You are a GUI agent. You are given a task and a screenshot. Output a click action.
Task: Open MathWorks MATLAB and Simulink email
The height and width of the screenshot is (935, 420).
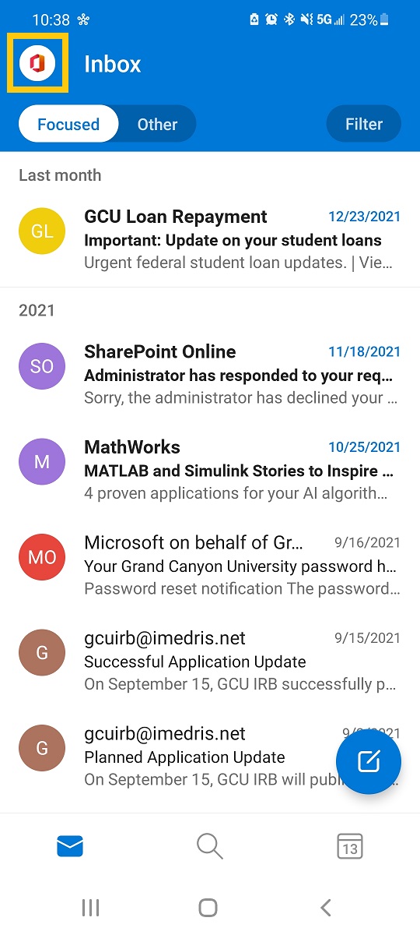click(210, 470)
